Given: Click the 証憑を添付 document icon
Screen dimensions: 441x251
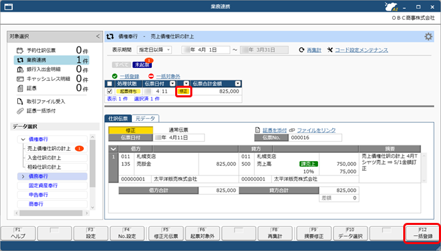Looking at the screenshot, I should (258, 130).
